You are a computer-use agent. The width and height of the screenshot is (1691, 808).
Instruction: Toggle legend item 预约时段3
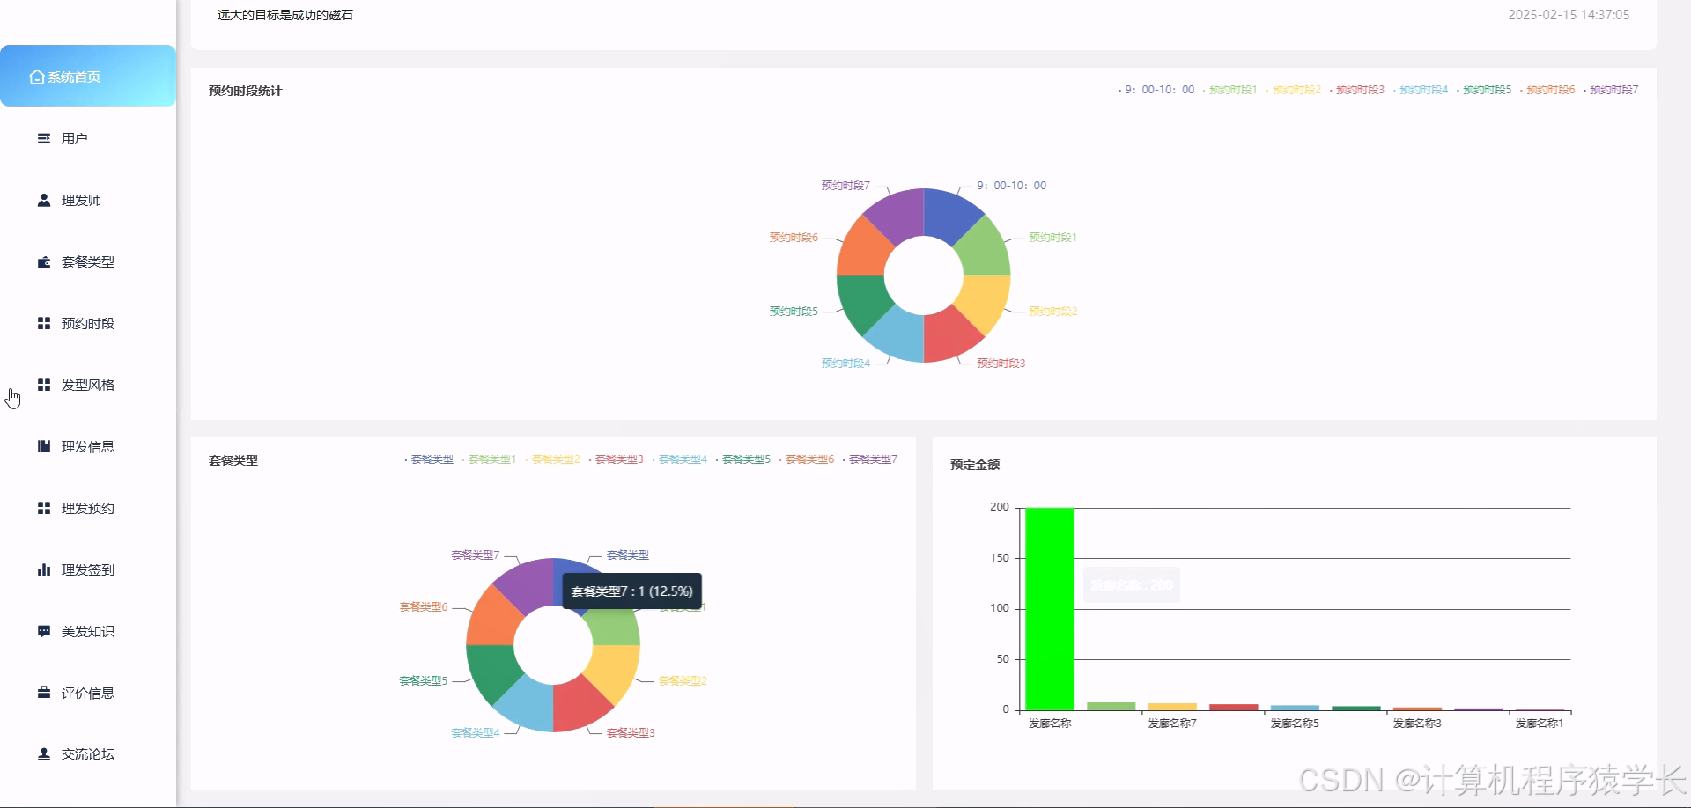1357,90
